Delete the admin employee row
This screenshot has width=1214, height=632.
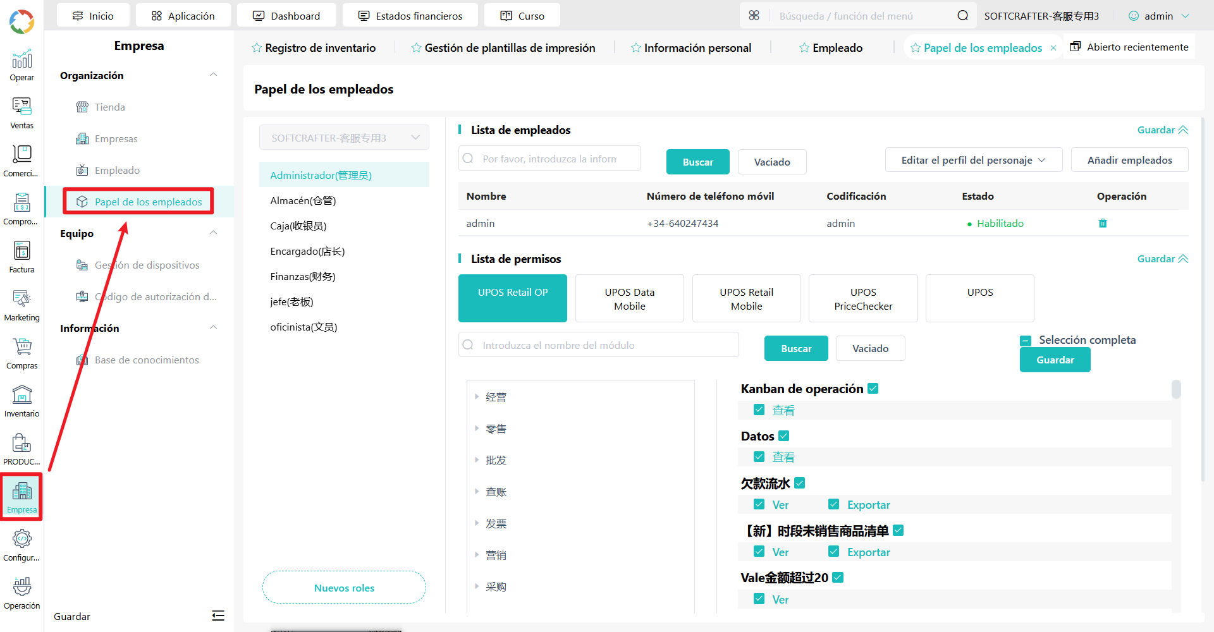point(1103,223)
